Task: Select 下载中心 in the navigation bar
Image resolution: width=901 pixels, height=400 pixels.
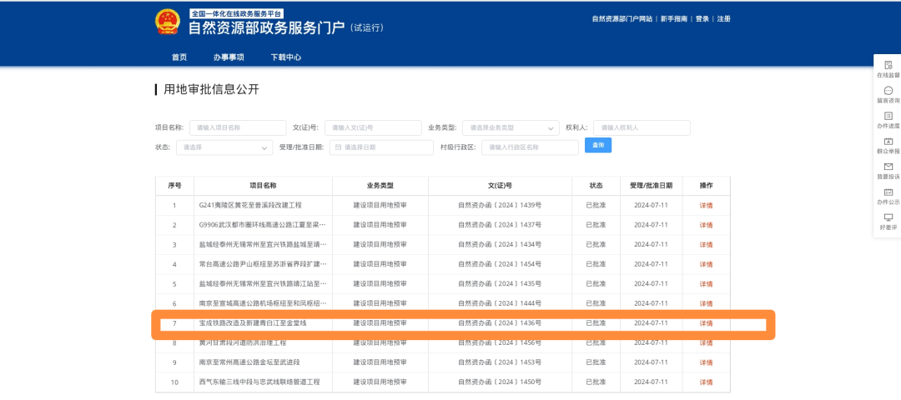Action: [x=286, y=57]
